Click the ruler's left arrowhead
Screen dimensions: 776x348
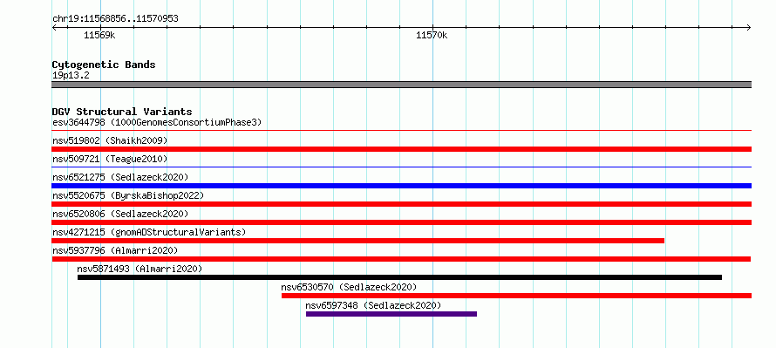coord(54,28)
